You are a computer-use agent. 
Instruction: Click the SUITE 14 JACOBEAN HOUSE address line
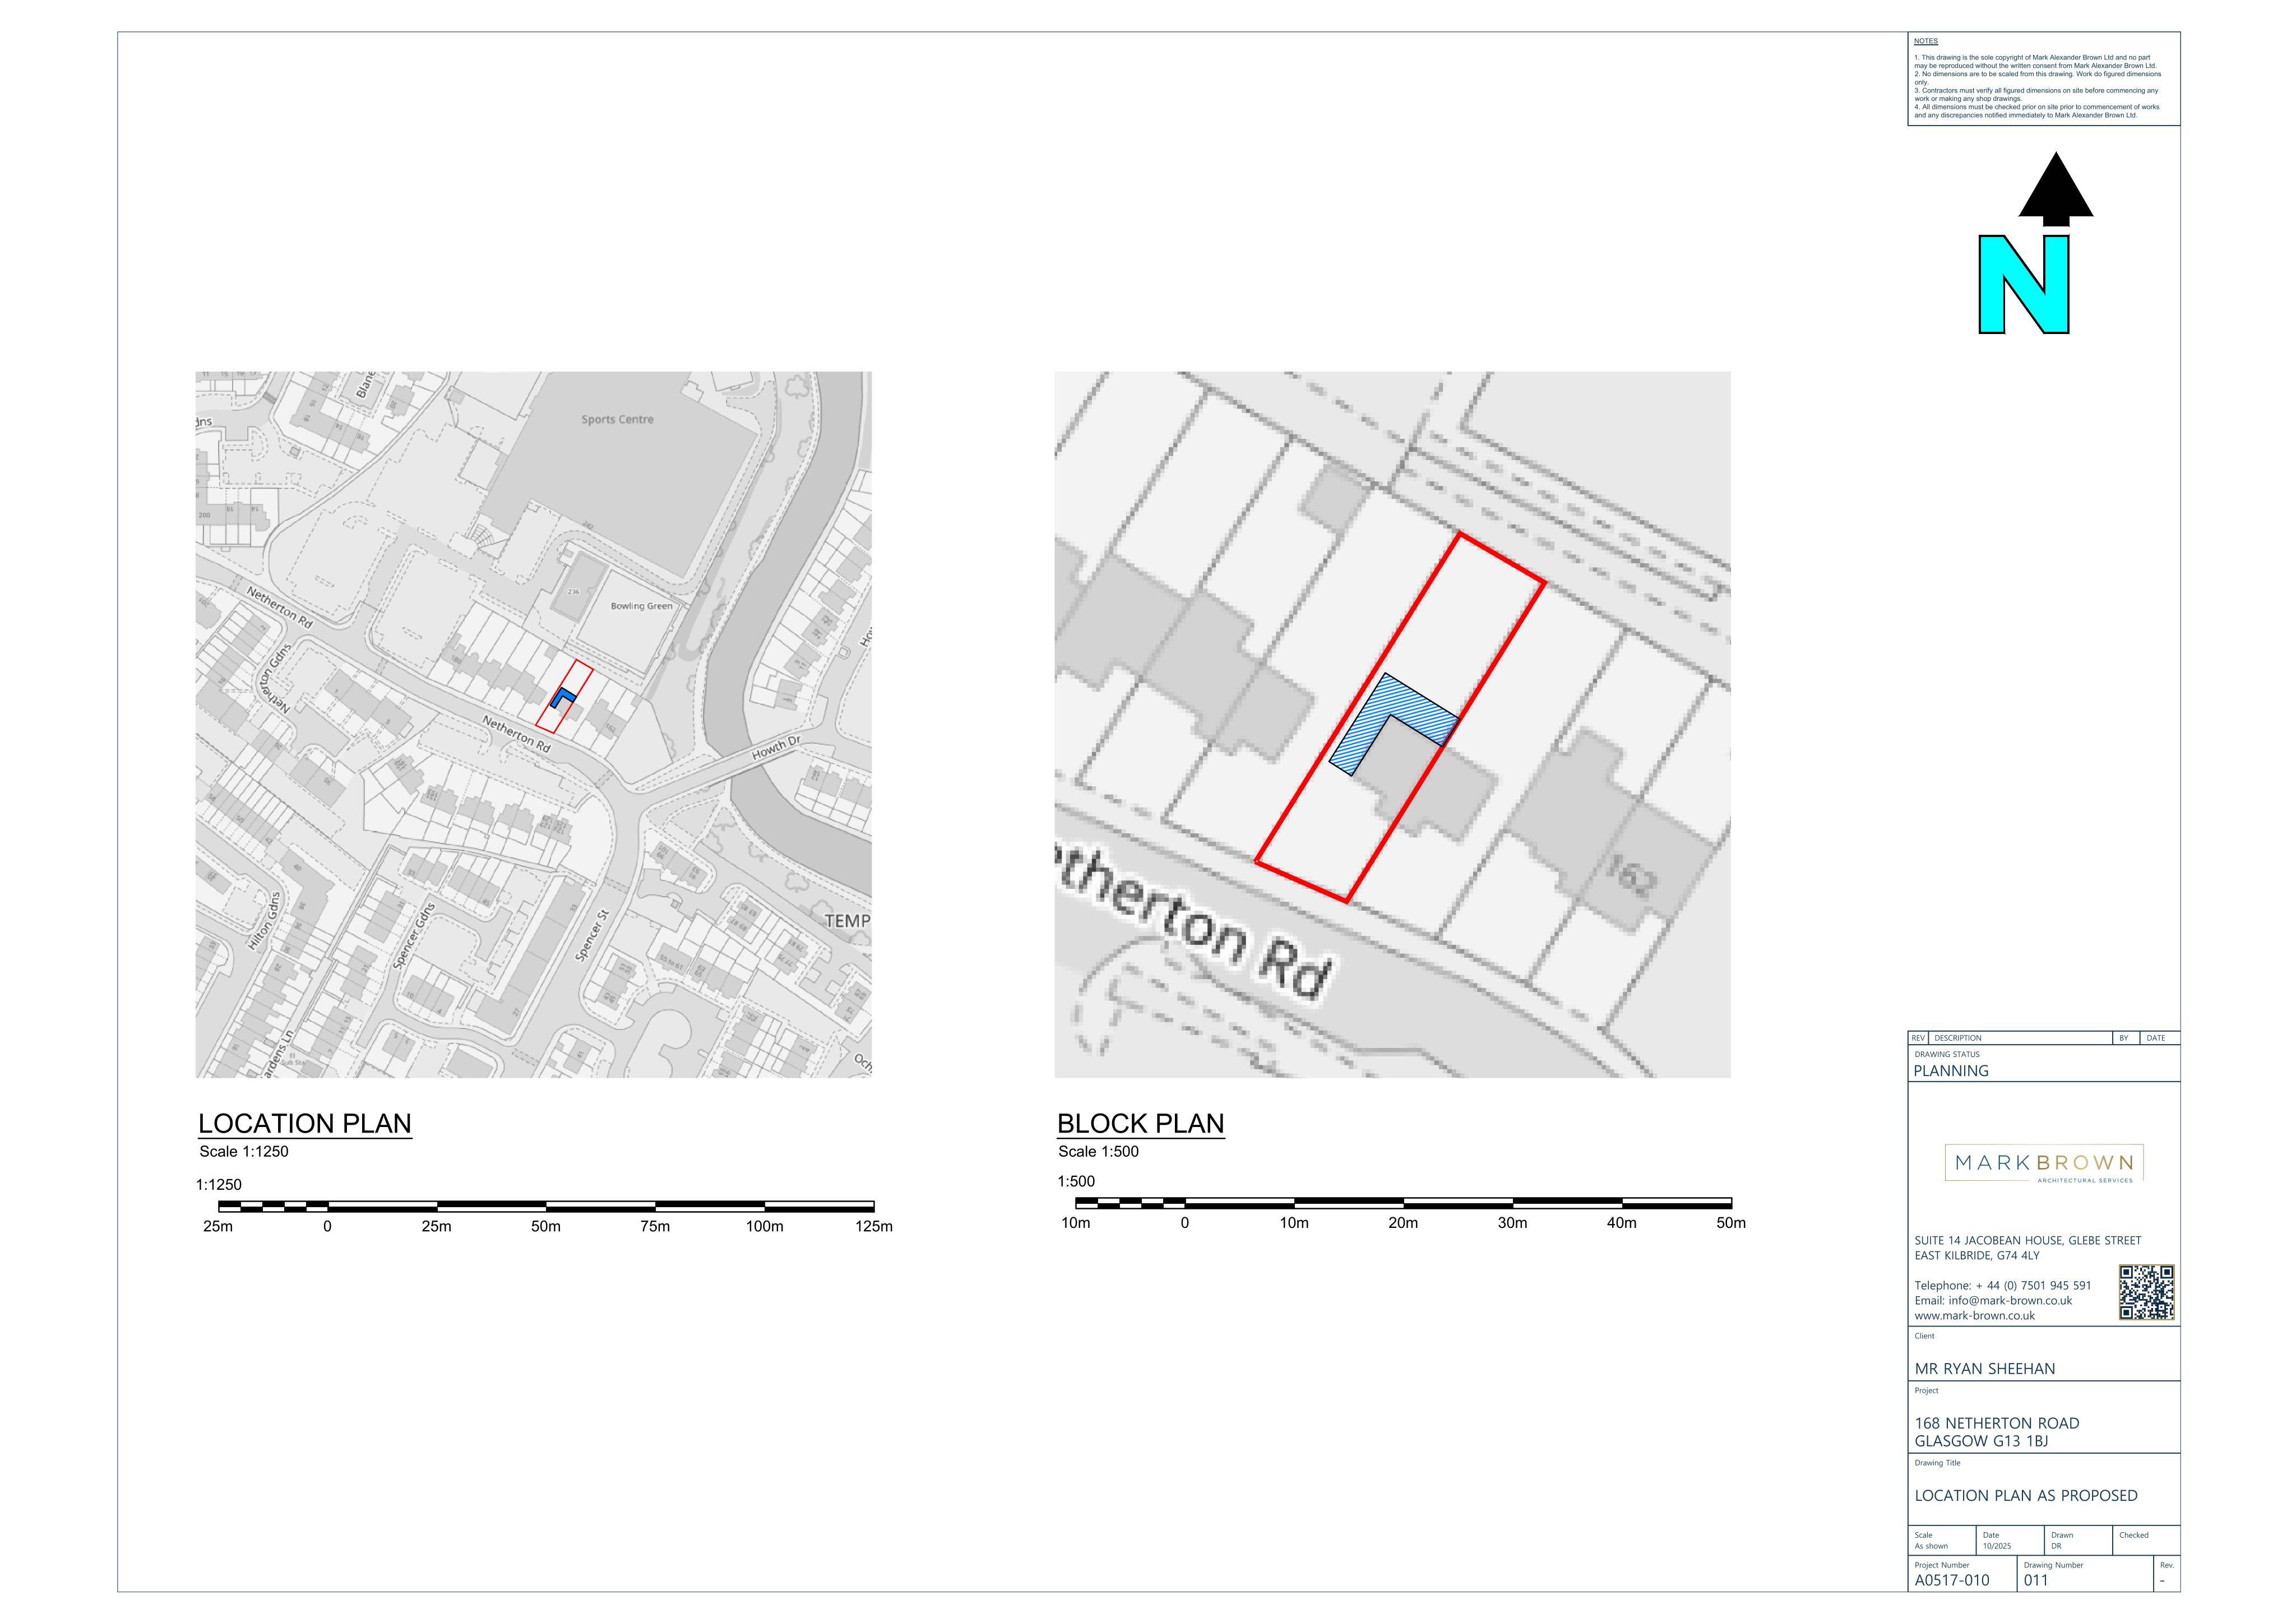pyautogui.click(x=2028, y=1241)
